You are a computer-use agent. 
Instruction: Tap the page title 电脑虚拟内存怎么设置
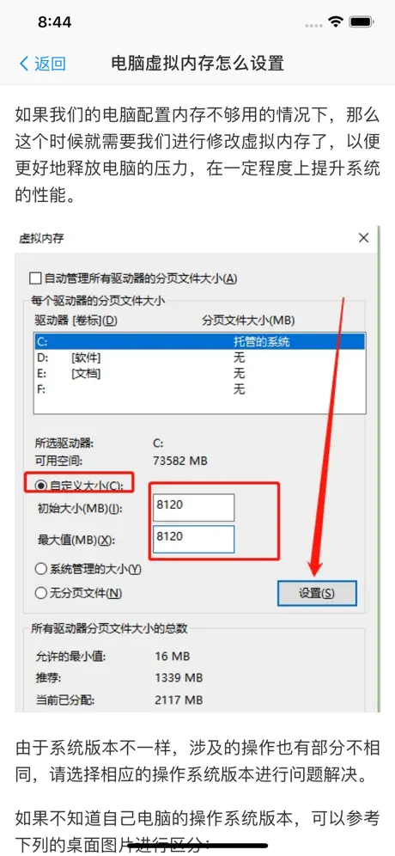point(197,64)
